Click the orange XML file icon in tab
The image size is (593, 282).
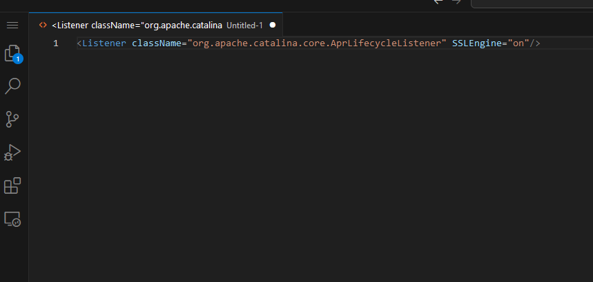pos(43,26)
